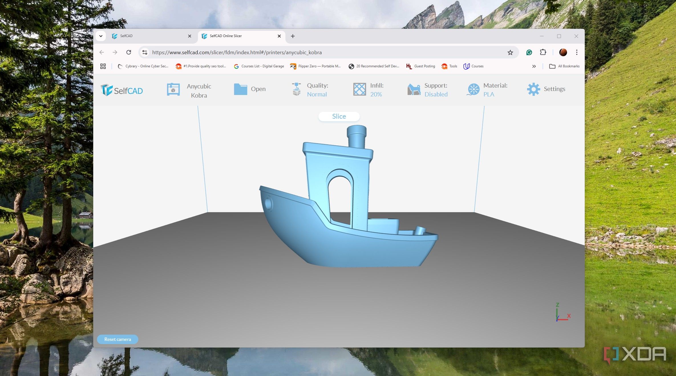Change the Disabled support setting

pyautogui.click(x=436, y=94)
